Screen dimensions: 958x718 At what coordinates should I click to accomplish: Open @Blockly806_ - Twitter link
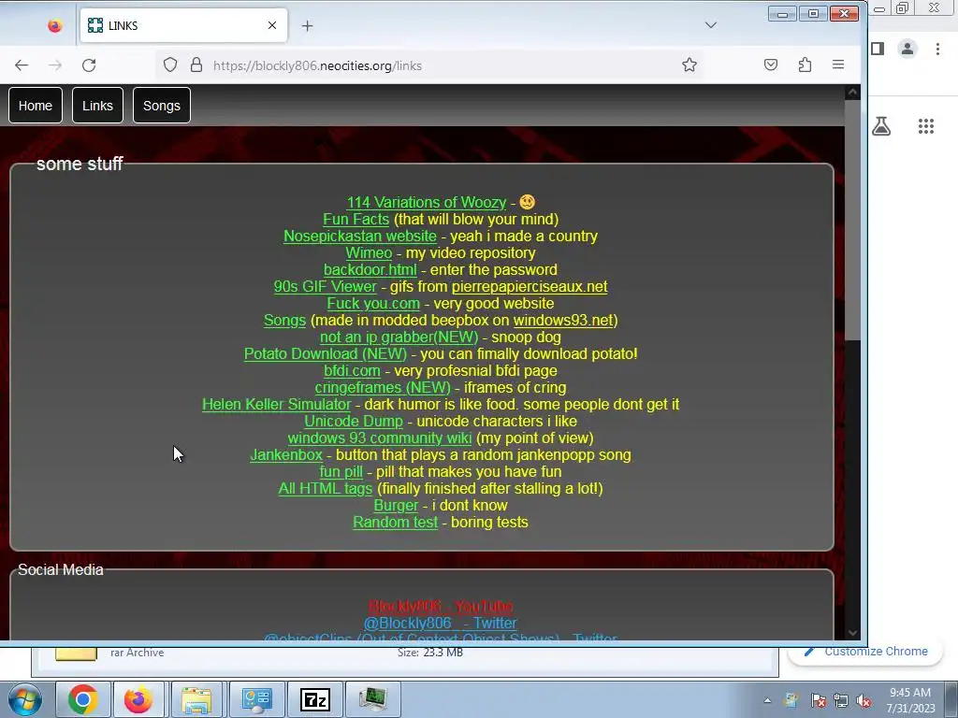[441, 623]
